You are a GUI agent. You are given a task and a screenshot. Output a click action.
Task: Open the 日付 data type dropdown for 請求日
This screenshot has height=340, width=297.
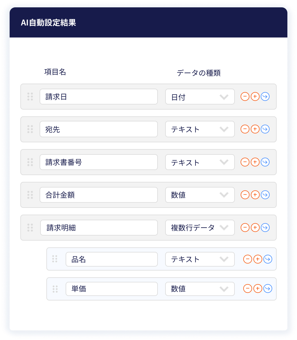click(x=200, y=97)
